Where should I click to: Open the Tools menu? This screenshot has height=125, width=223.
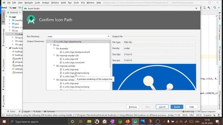(x=76, y=2)
